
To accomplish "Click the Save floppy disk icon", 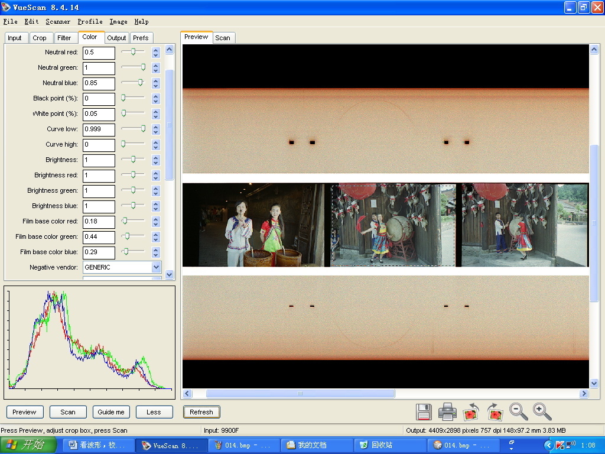I will pos(424,411).
